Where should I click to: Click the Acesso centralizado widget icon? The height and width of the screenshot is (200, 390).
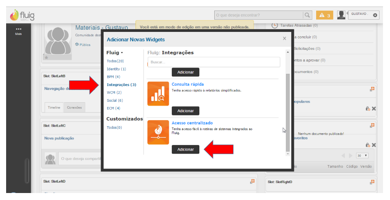tap(158, 132)
